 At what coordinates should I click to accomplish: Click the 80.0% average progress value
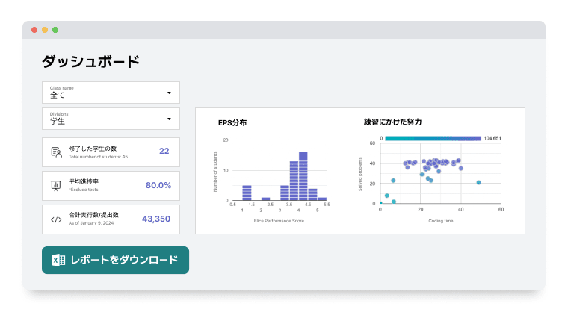[158, 185]
